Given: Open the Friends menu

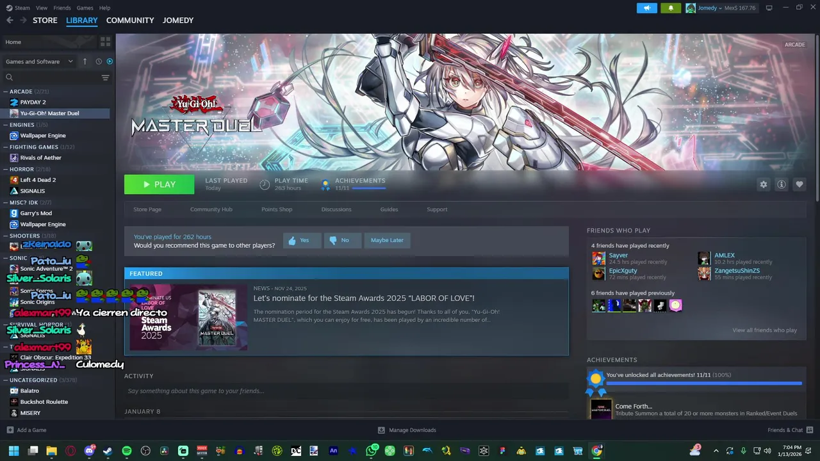Looking at the screenshot, I should pos(62,8).
